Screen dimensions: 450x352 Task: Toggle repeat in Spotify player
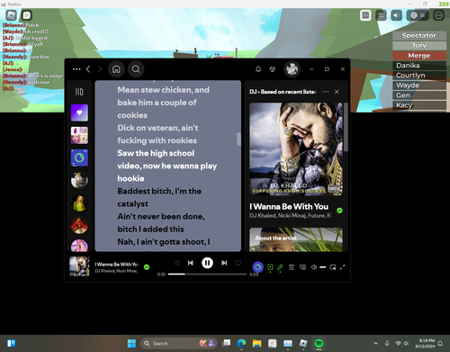[x=238, y=263]
